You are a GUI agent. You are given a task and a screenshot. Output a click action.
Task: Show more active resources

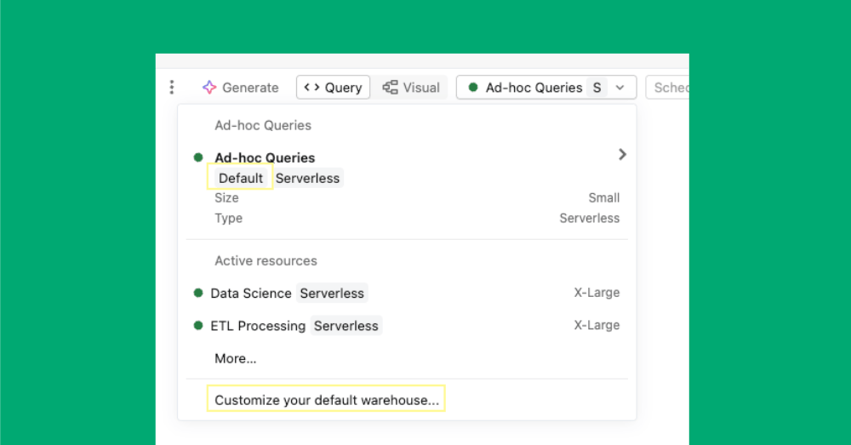click(236, 358)
